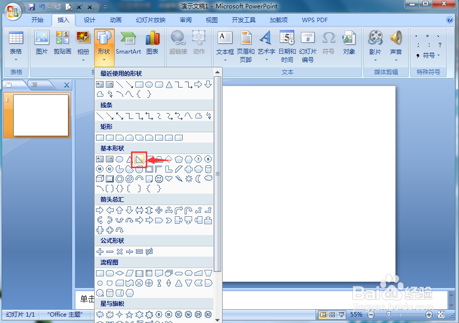
Task: Insert a chart
Action: pos(152,43)
